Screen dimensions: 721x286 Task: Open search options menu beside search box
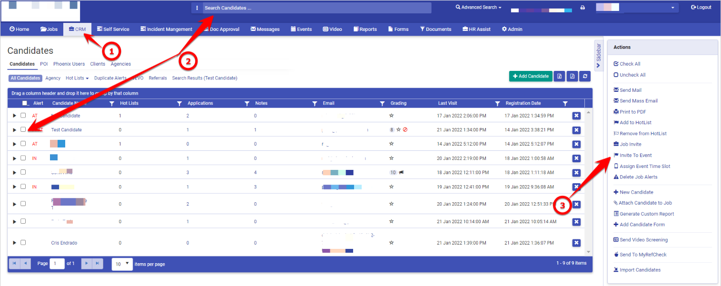click(197, 8)
